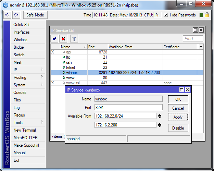Click the www service status dot
Viewport: 214px width, 171px height.
[x=64, y=78]
